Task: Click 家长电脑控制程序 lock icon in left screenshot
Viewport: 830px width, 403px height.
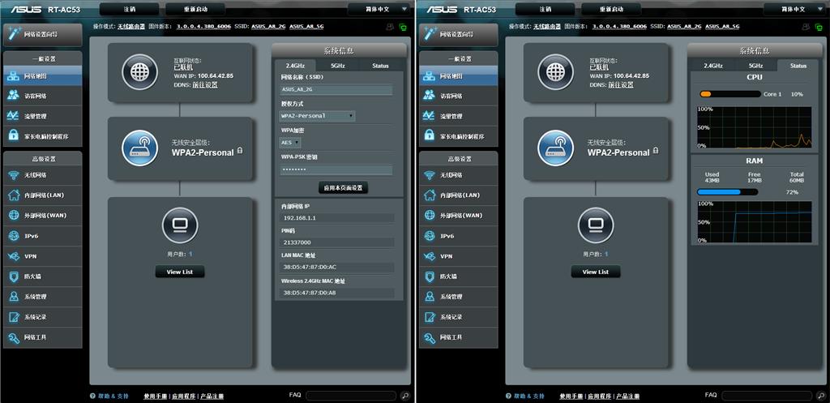Action: pyautogui.click(x=13, y=136)
